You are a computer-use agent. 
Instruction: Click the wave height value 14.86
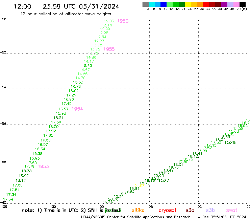91,57
